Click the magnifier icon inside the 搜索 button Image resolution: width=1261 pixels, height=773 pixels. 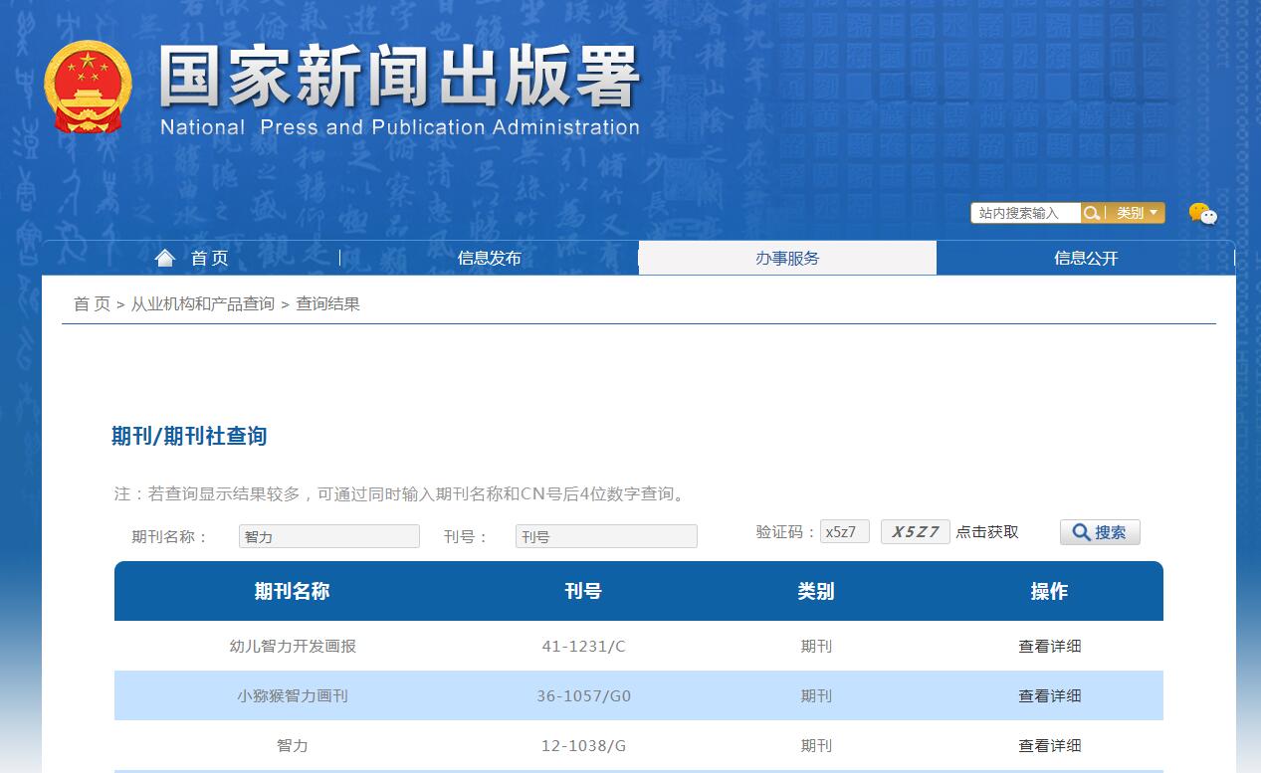tap(1080, 531)
